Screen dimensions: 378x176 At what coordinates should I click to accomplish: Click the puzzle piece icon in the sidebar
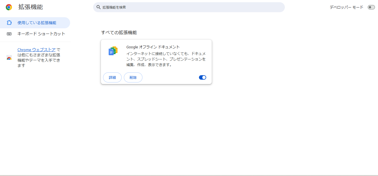[x=9, y=23]
